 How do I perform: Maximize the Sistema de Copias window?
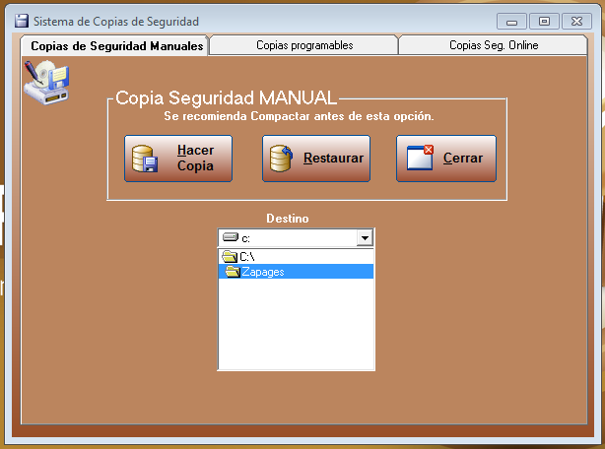[544, 22]
